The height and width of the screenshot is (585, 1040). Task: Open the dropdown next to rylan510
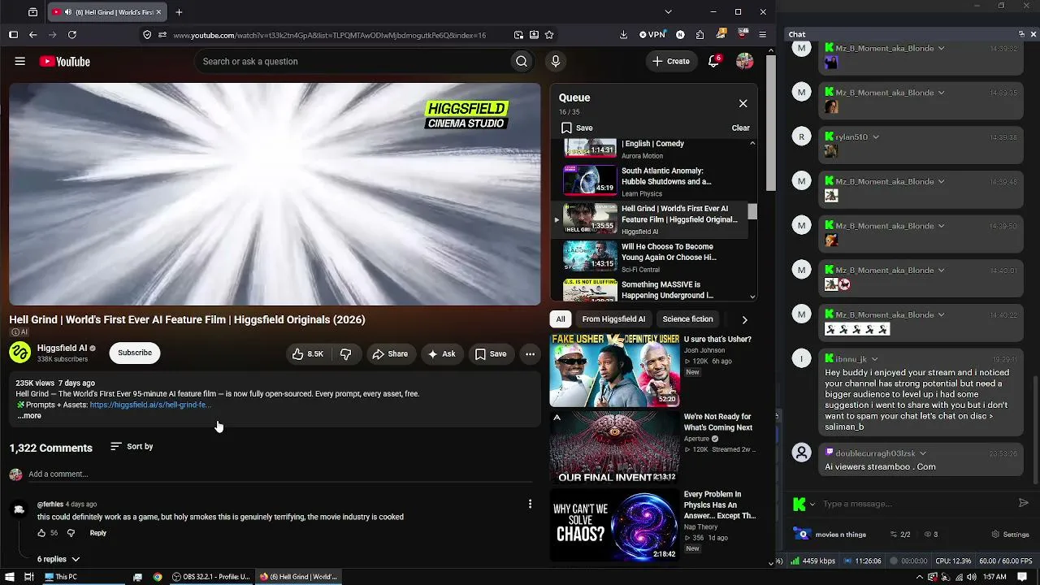click(x=876, y=137)
